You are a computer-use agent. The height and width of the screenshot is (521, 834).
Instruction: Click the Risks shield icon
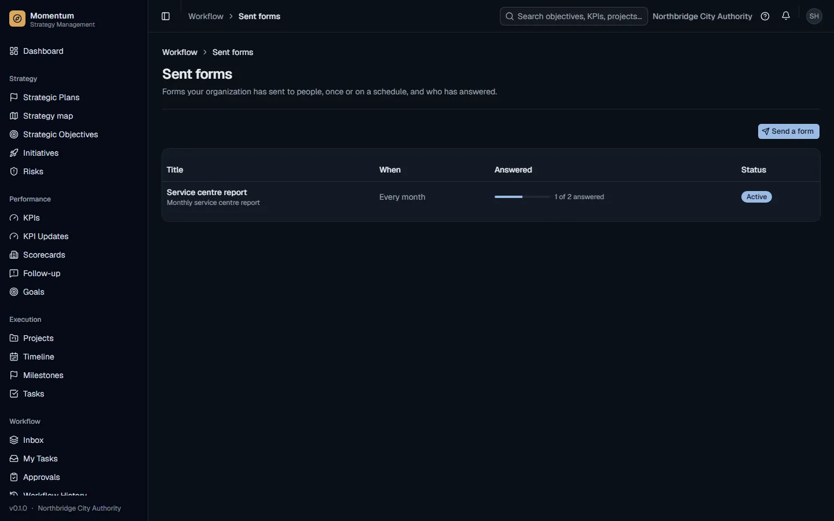pos(14,171)
